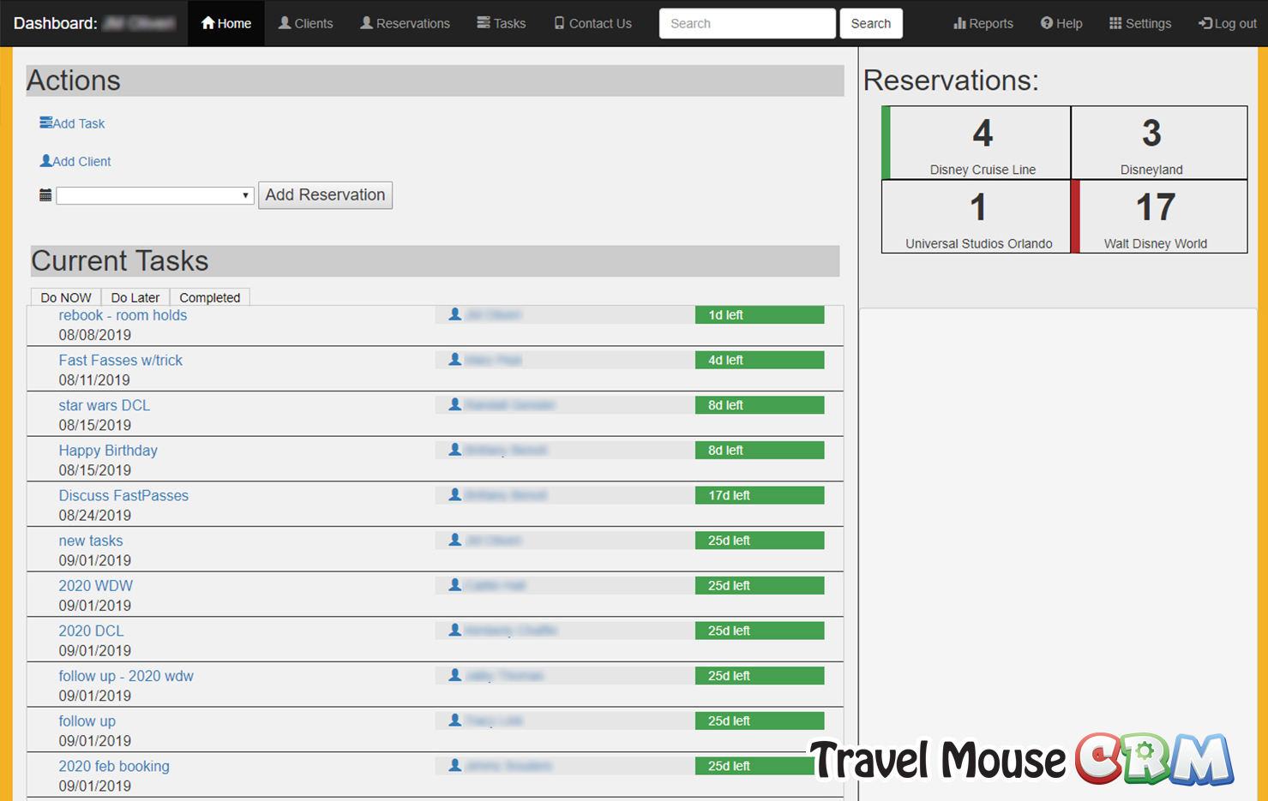The width and height of the screenshot is (1268, 801).
Task: Click client icon on 'Fast Fasses w/trick' row
Action: tap(455, 360)
